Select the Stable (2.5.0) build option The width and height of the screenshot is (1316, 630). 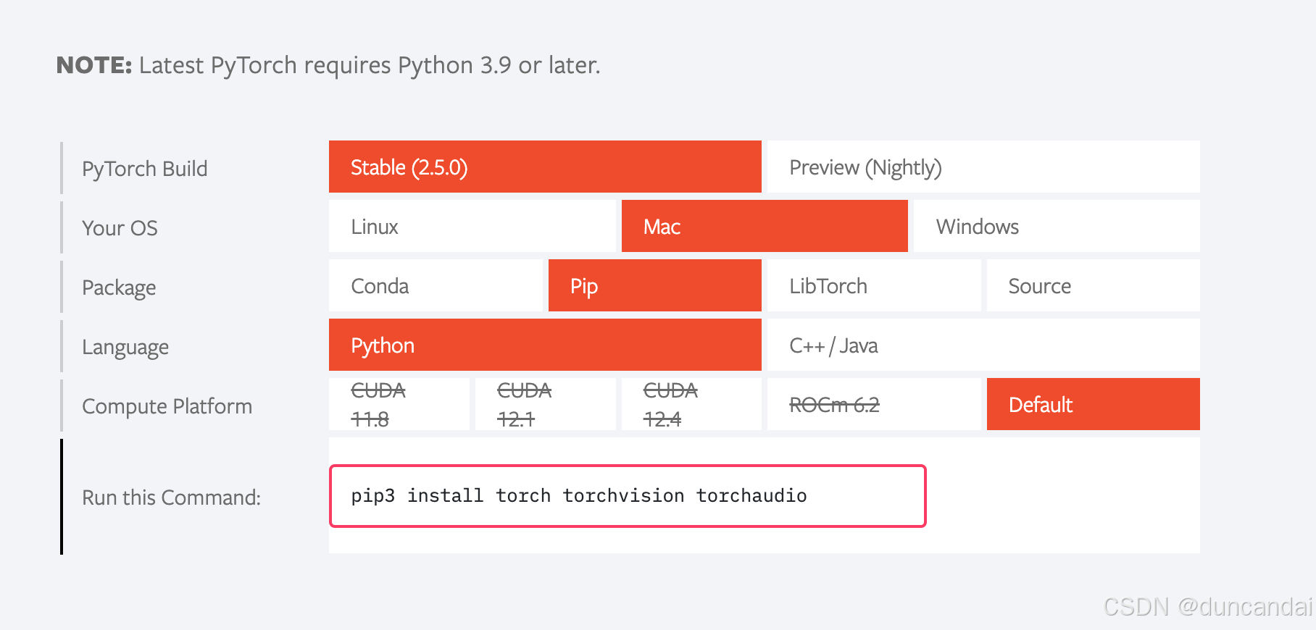[545, 167]
